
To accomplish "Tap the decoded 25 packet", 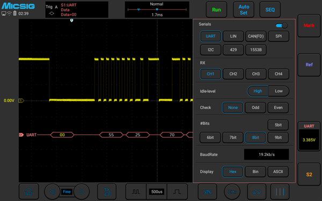I will [x=137, y=135].
